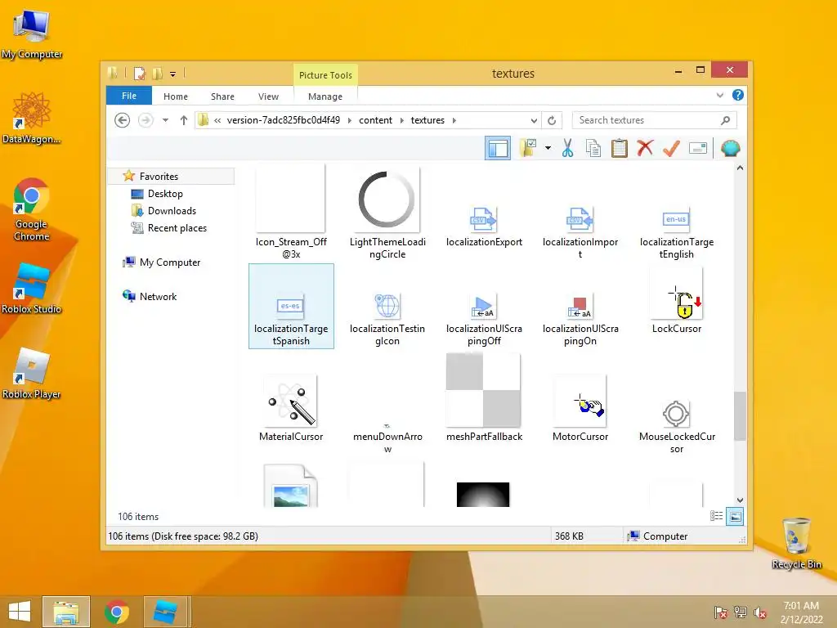Click the content breadcrumb segment

pyautogui.click(x=376, y=120)
